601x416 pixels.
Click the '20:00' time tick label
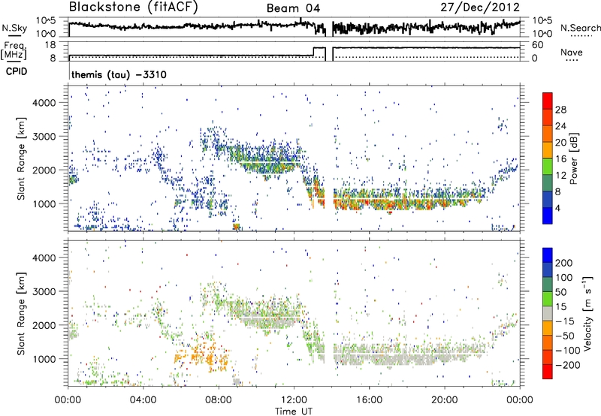click(x=444, y=400)
